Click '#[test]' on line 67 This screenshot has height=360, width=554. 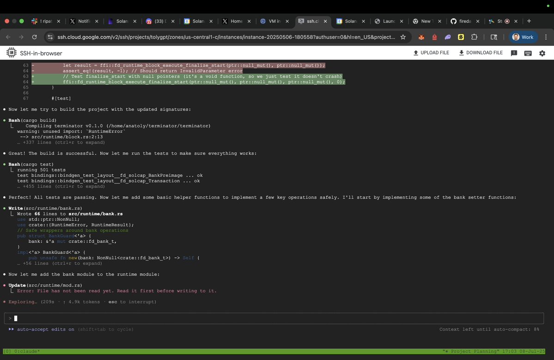(61, 98)
